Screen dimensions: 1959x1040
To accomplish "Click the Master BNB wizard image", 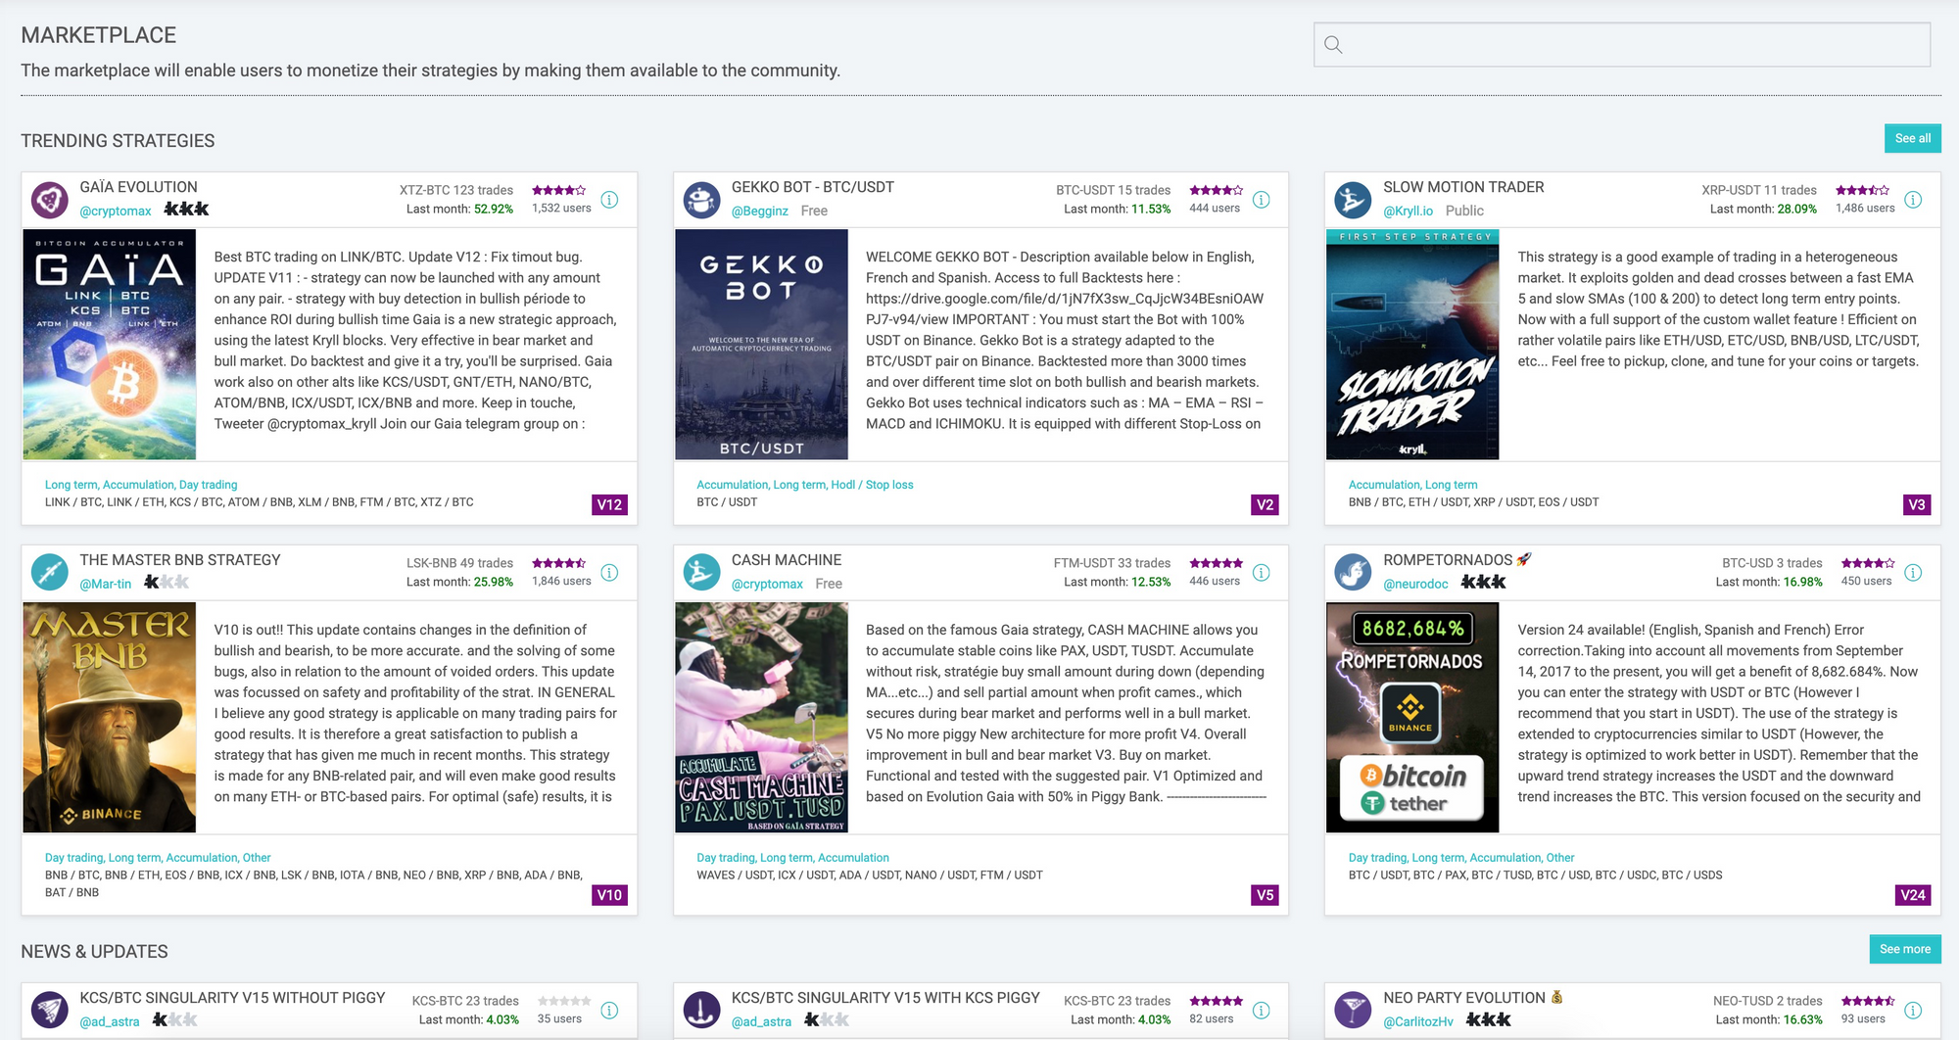I will coord(110,718).
